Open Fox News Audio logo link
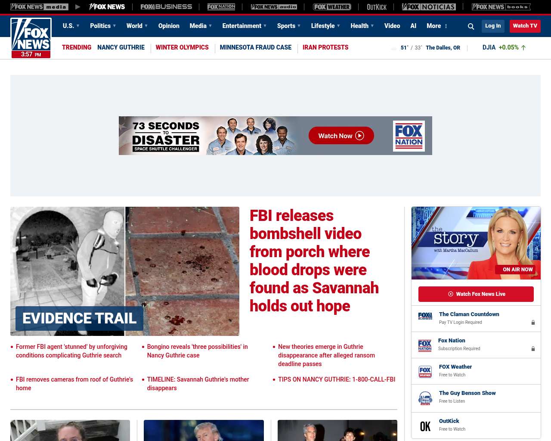This screenshot has height=441, width=551. click(x=274, y=7)
